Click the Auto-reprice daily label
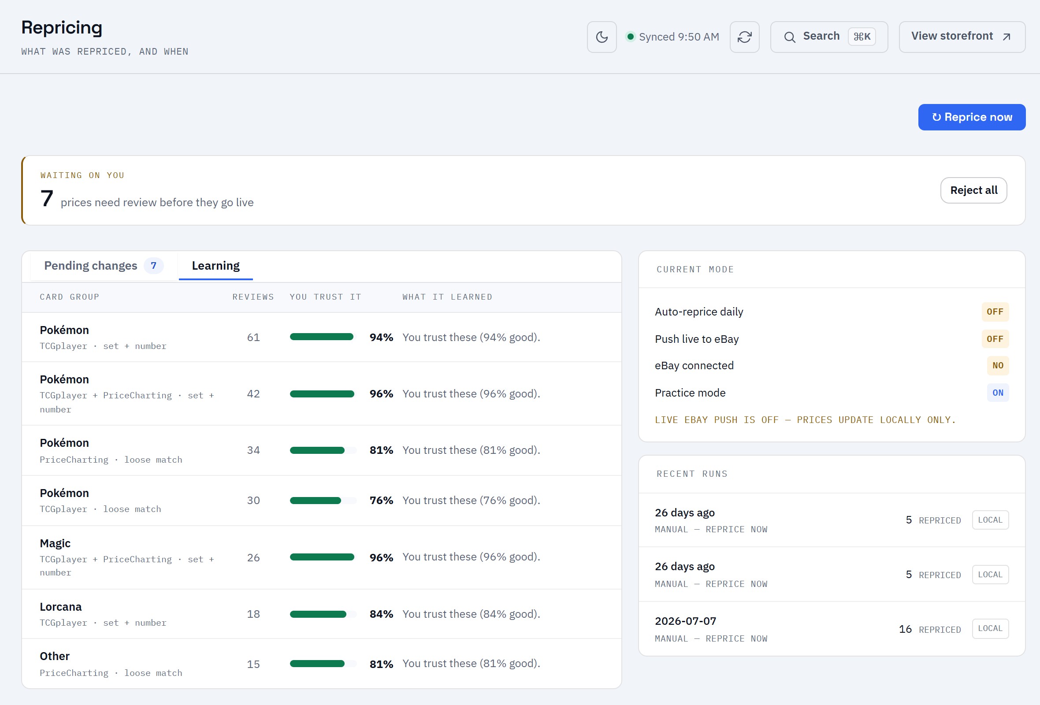This screenshot has height=705, width=1040. (698, 312)
